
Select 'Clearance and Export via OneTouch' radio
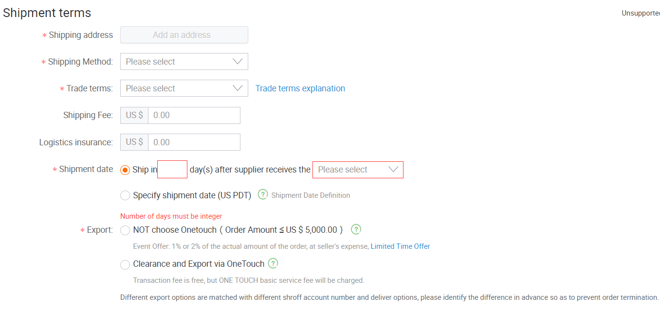[x=125, y=264]
